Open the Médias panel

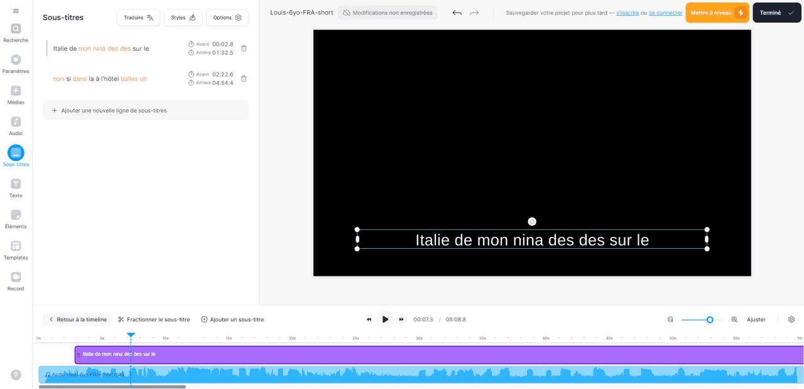click(x=16, y=95)
